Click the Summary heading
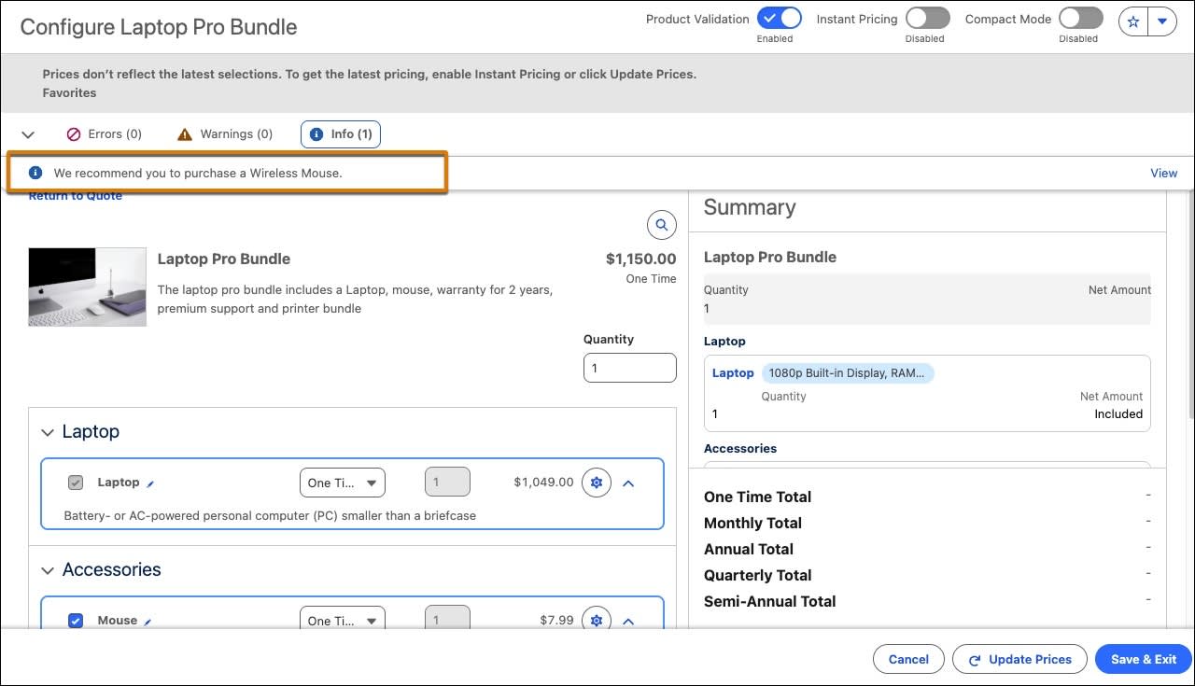The image size is (1195, 686). (750, 207)
